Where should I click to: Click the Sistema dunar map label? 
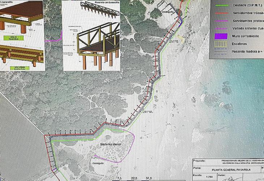click(x=111, y=144)
